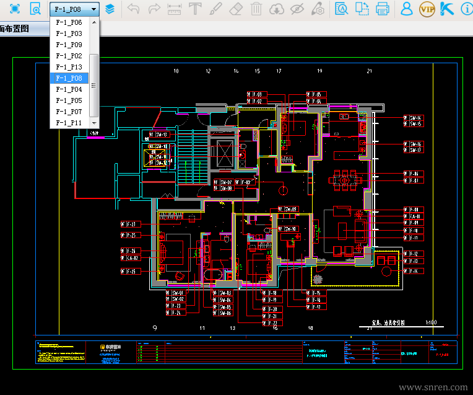Click dropdown list scroll up arrow
The width and height of the screenshot is (473, 395).
[94, 22]
